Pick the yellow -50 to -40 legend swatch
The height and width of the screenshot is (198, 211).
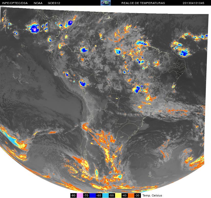(118, 195)
